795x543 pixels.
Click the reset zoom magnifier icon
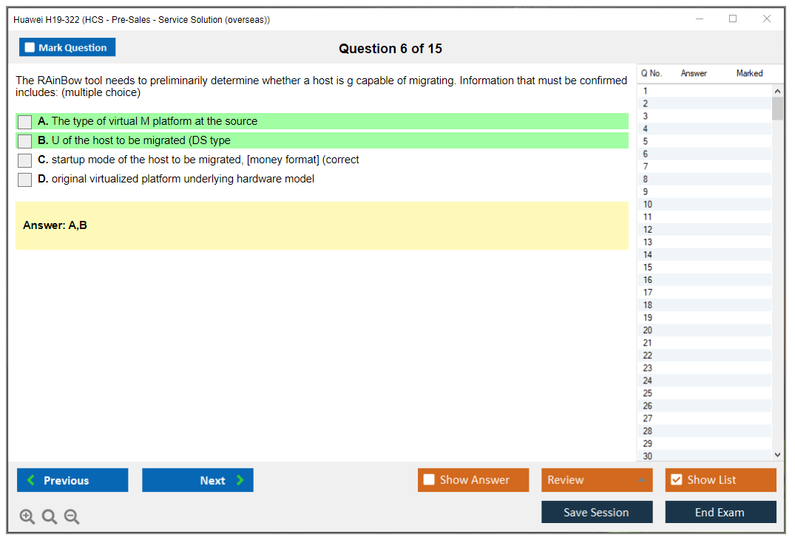50,516
